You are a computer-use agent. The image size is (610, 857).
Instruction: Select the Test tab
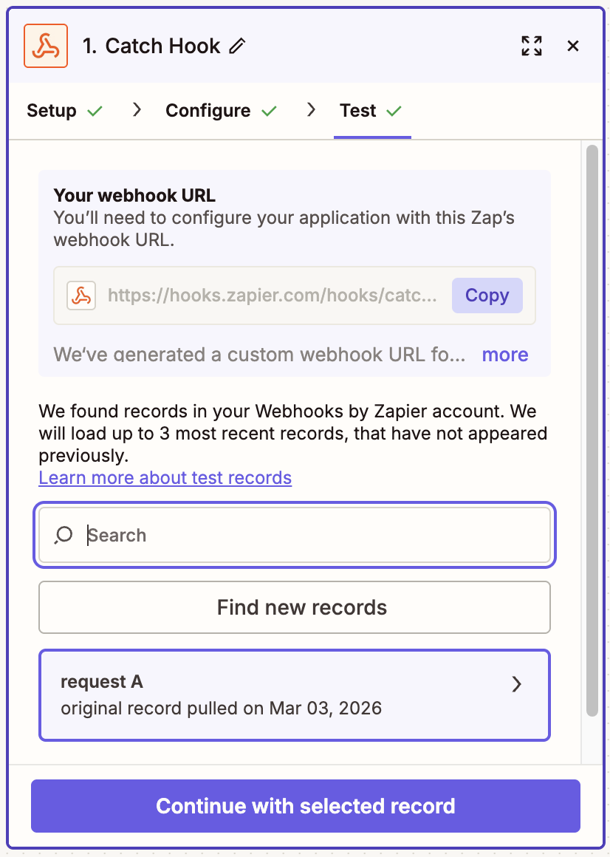[x=358, y=111]
